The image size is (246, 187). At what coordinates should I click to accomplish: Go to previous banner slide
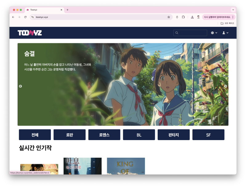tap(20, 86)
